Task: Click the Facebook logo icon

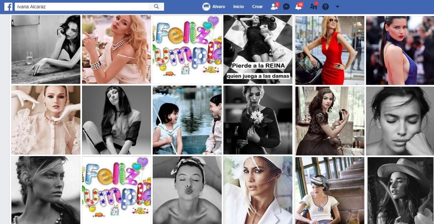Action: click(x=8, y=7)
